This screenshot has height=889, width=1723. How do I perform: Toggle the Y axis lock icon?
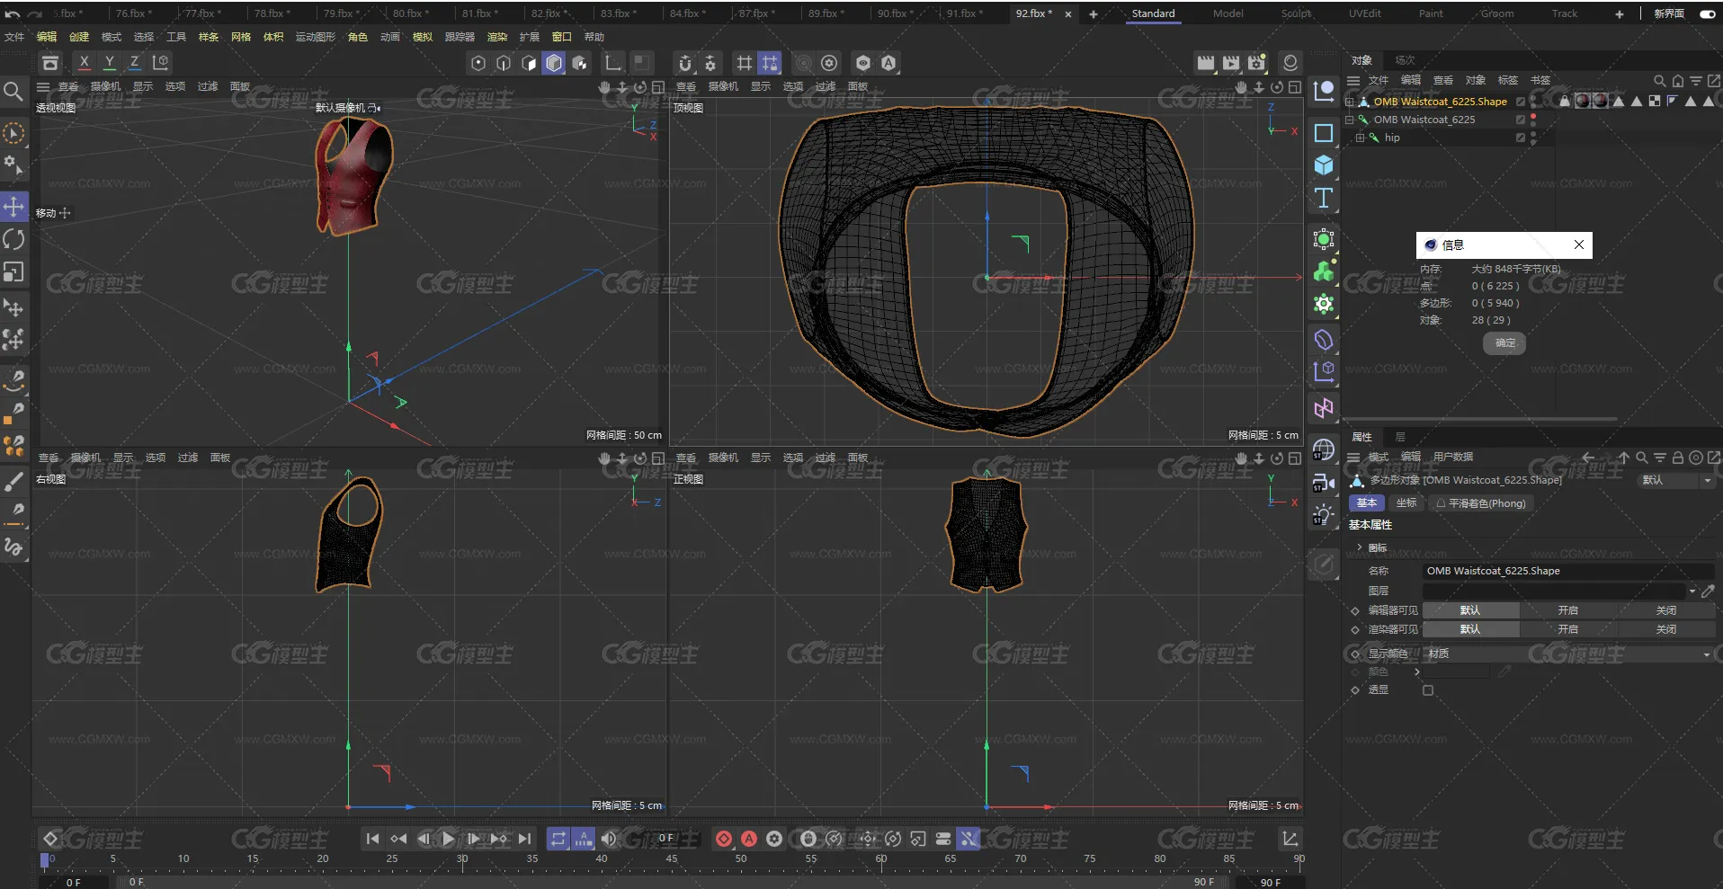pos(109,62)
